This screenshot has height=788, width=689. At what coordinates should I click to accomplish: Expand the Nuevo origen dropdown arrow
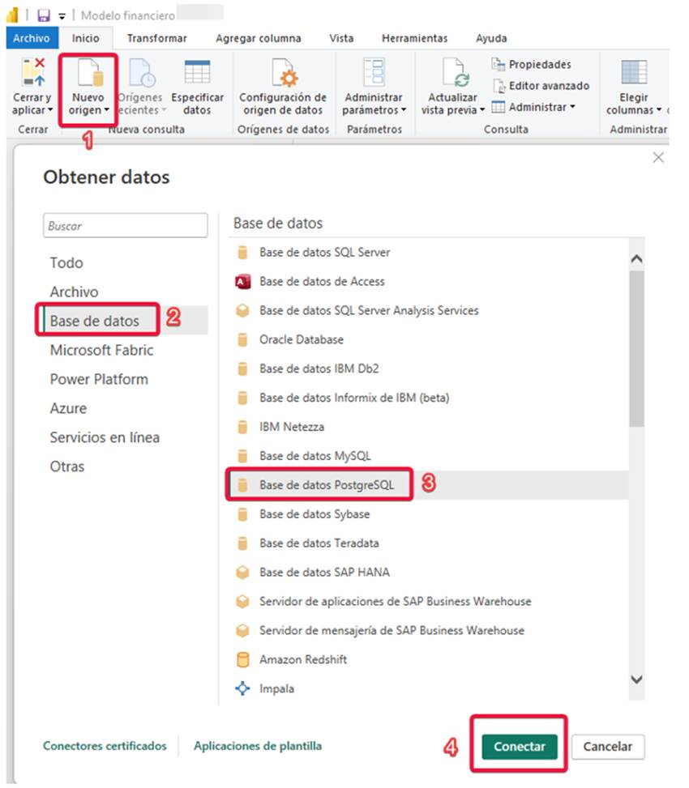coord(107,109)
